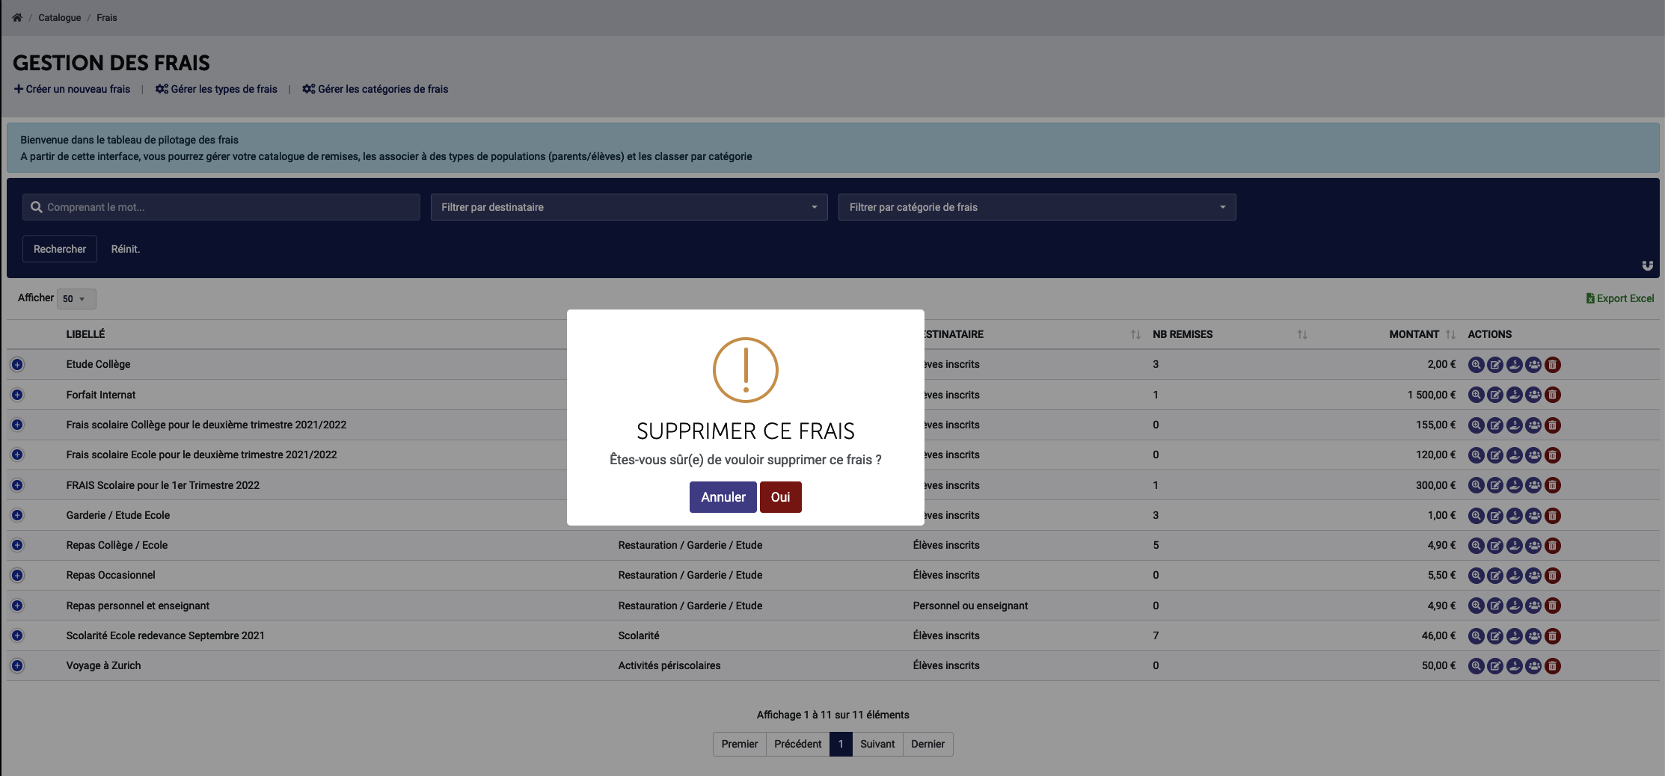Delete the Garderie / Etude Ecole fee

[x=1553, y=516]
